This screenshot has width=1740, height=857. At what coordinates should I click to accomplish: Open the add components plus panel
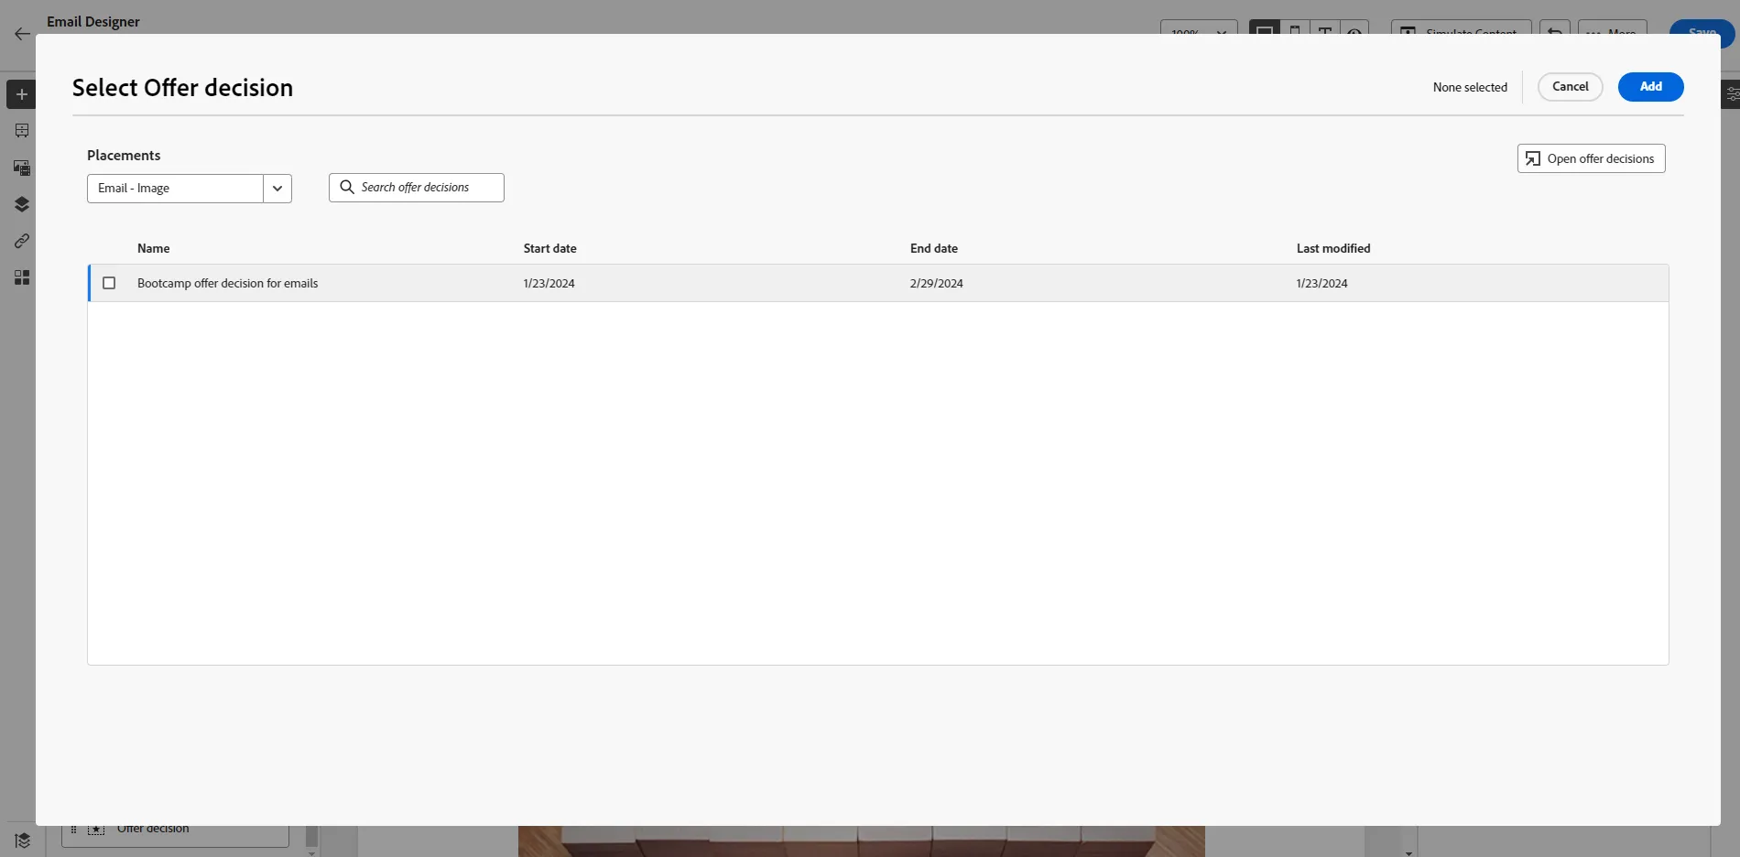[x=22, y=94]
